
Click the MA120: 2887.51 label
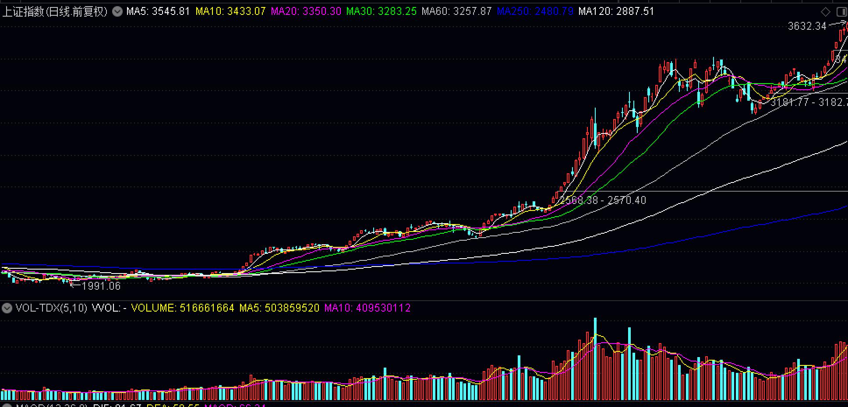616,11
